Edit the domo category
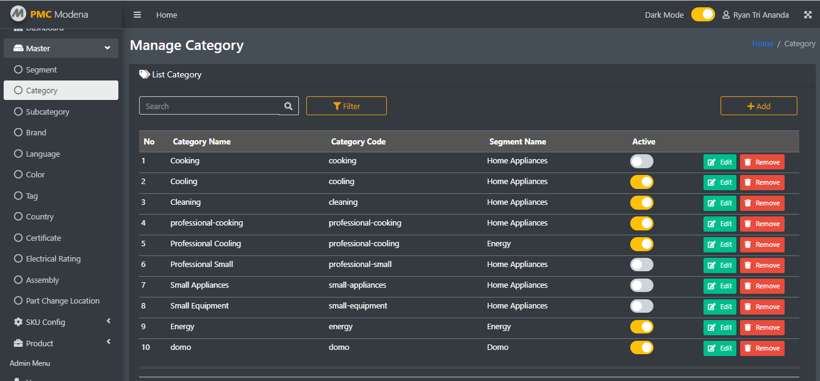820x381 pixels. click(720, 348)
